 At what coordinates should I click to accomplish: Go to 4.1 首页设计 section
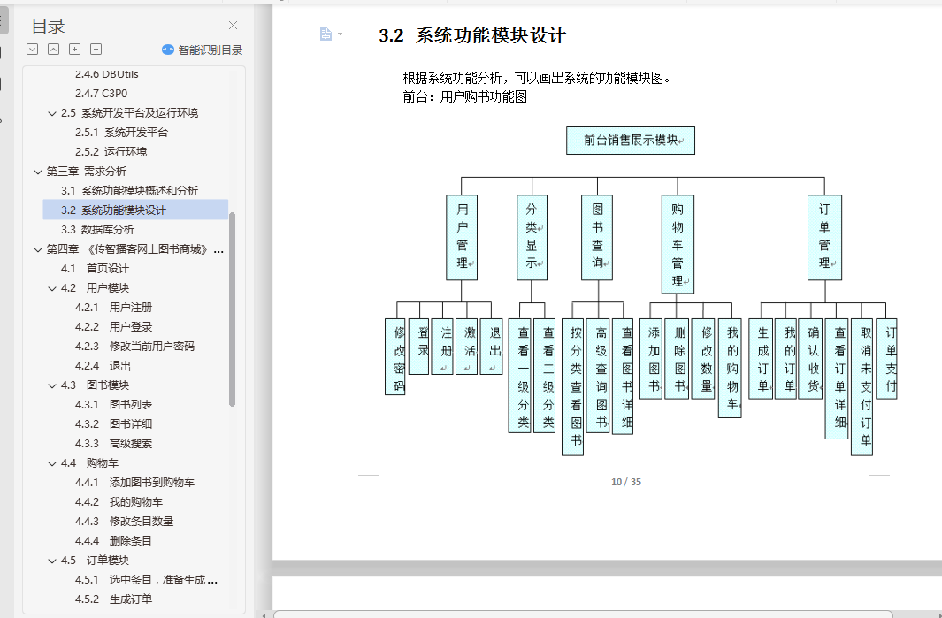tap(95, 269)
